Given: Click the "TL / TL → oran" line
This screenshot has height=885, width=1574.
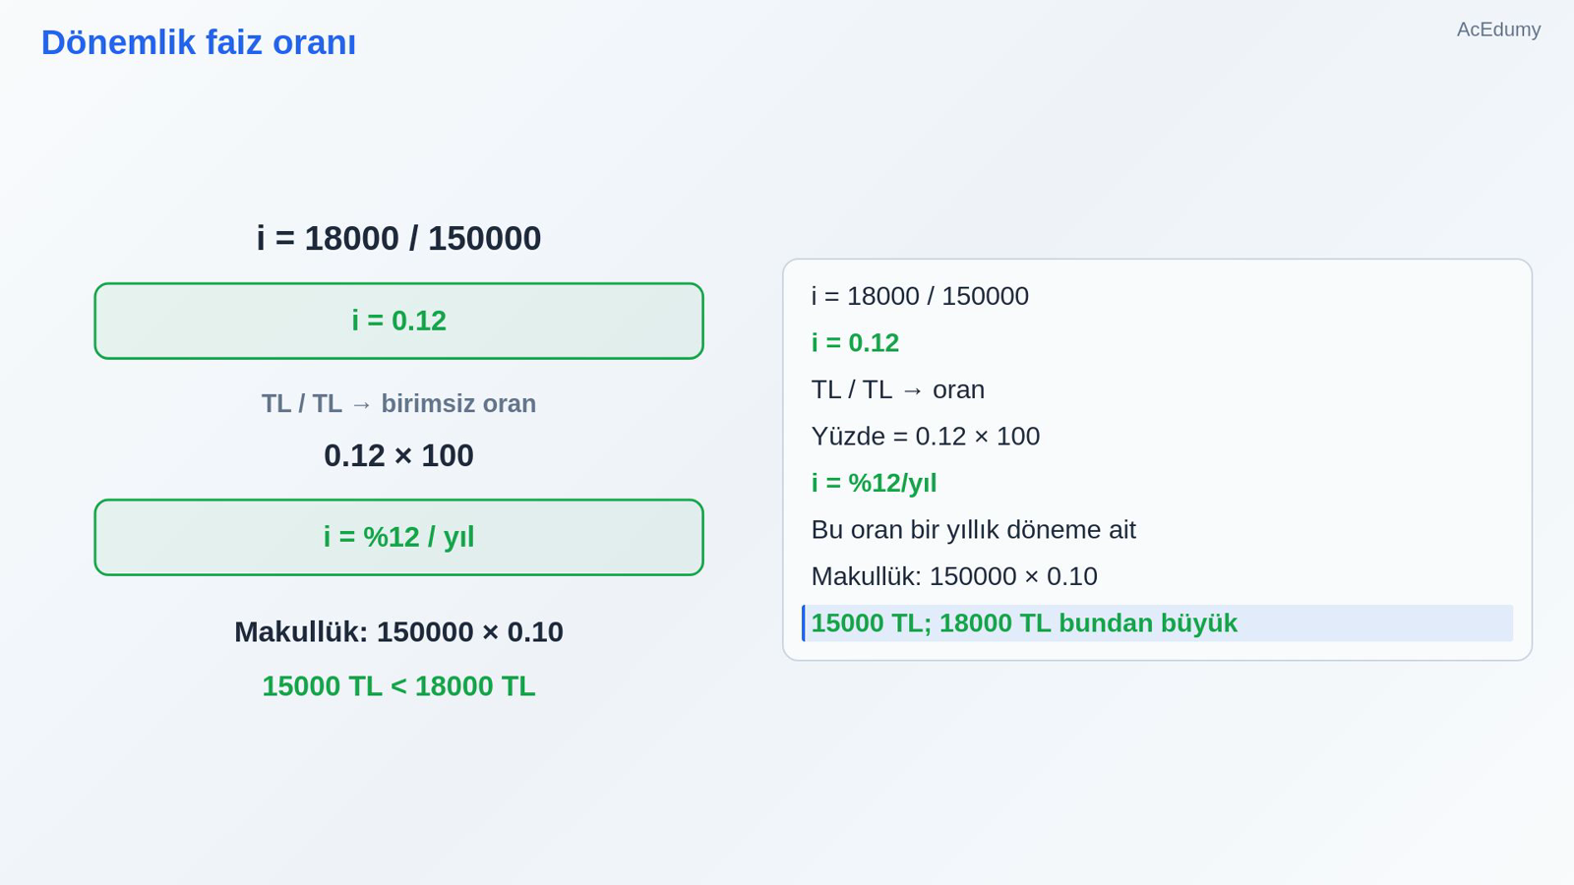Looking at the screenshot, I should point(898,389).
